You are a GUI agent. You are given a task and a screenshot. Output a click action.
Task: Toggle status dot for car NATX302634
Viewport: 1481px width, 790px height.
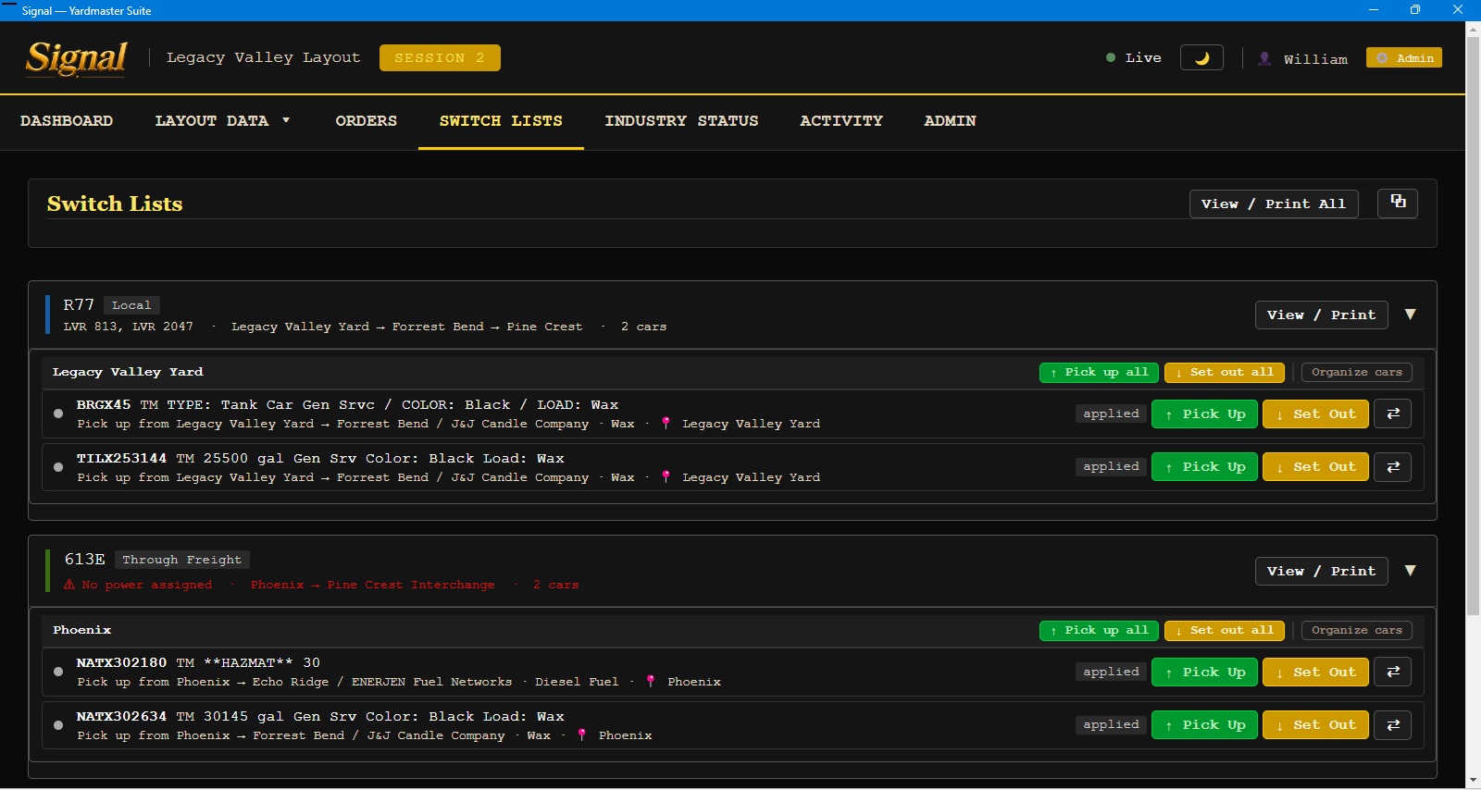click(x=58, y=725)
